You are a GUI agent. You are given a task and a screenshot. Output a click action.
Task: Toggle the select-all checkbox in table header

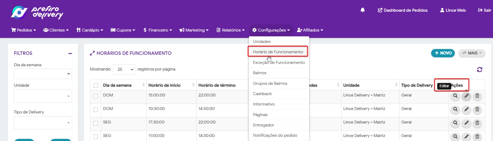(x=96, y=85)
